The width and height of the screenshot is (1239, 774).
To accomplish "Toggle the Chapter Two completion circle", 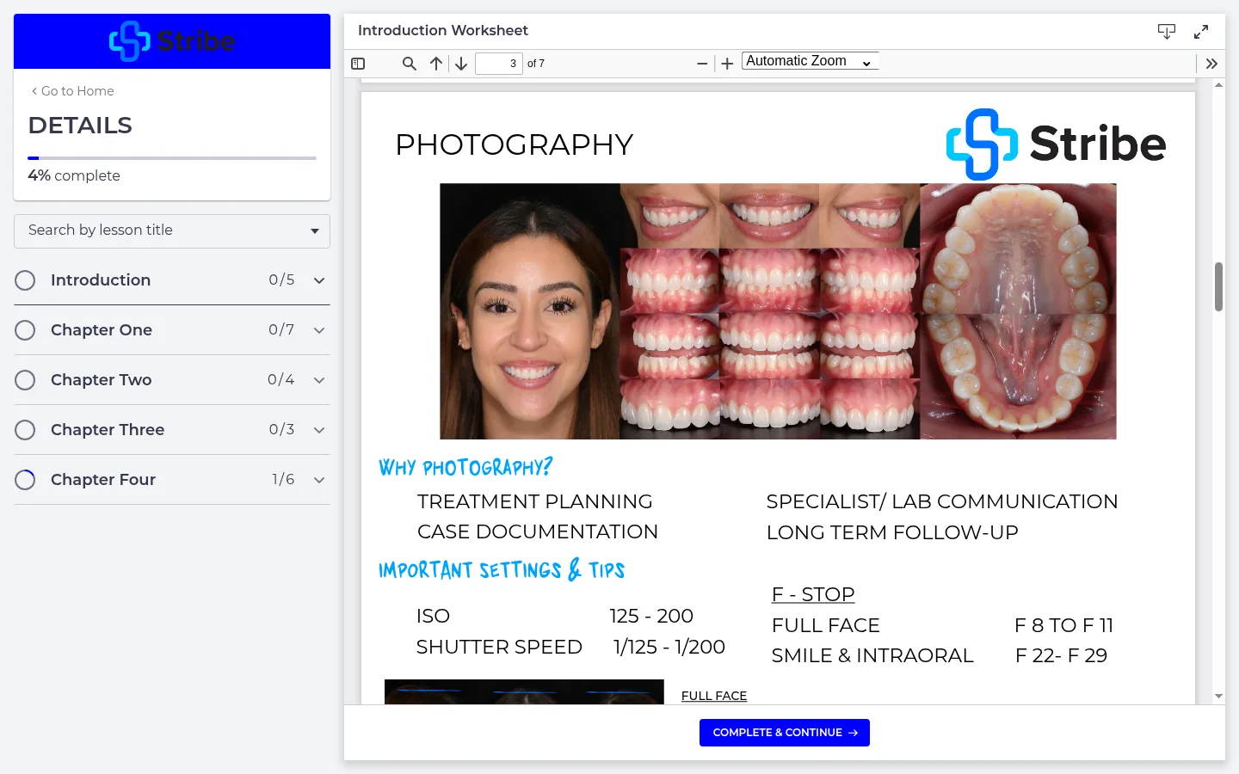I will pyautogui.click(x=25, y=380).
